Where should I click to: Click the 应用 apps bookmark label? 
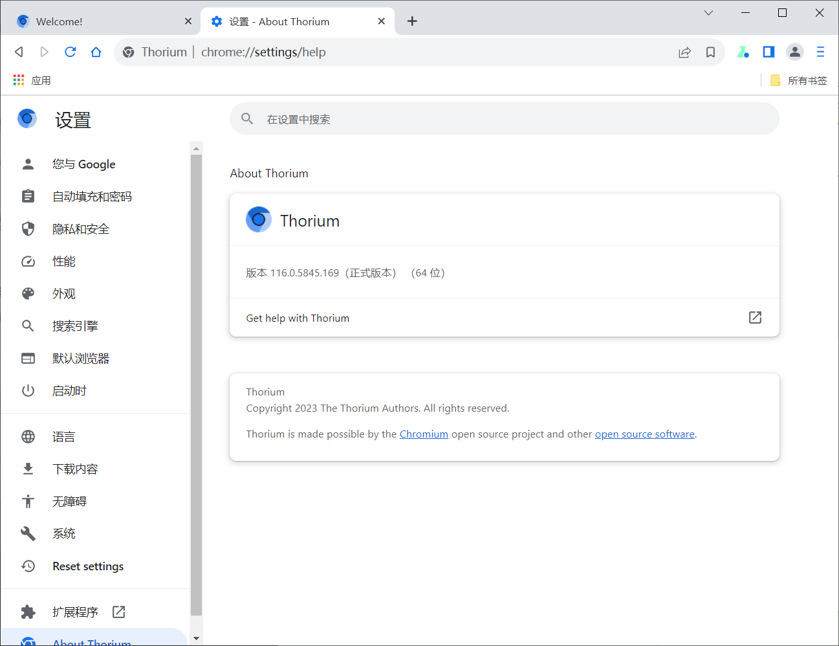pos(41,81)
